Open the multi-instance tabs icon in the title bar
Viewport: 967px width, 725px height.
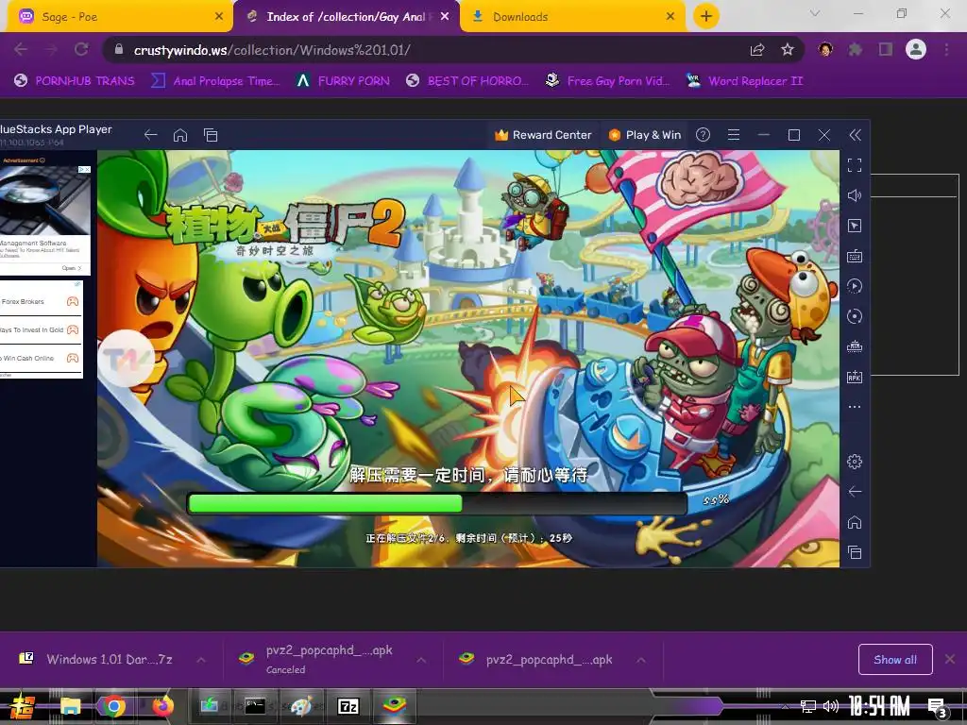point(211,135)
